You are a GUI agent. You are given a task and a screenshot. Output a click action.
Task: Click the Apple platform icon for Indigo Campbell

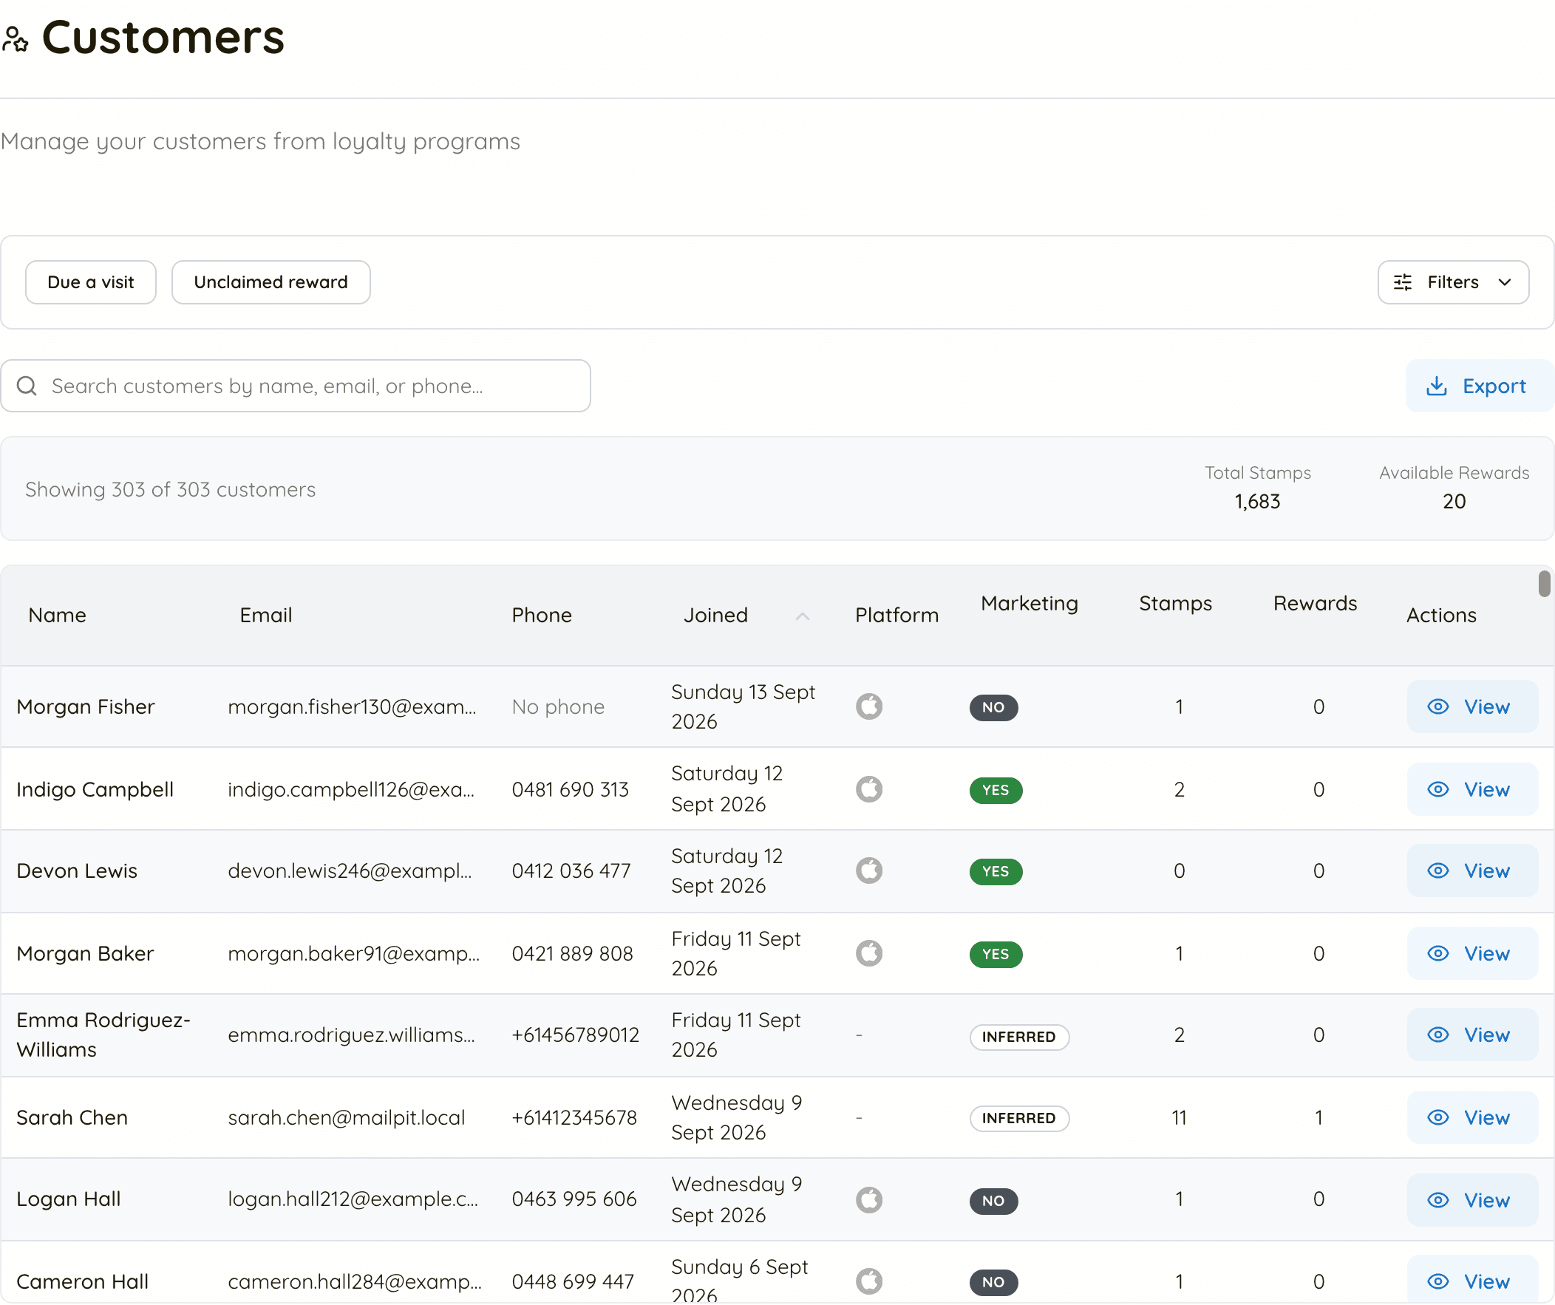[868, 789]
